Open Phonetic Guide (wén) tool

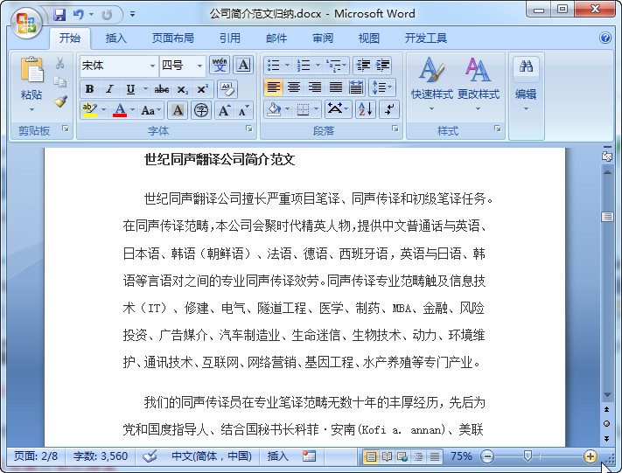(220, 65)
